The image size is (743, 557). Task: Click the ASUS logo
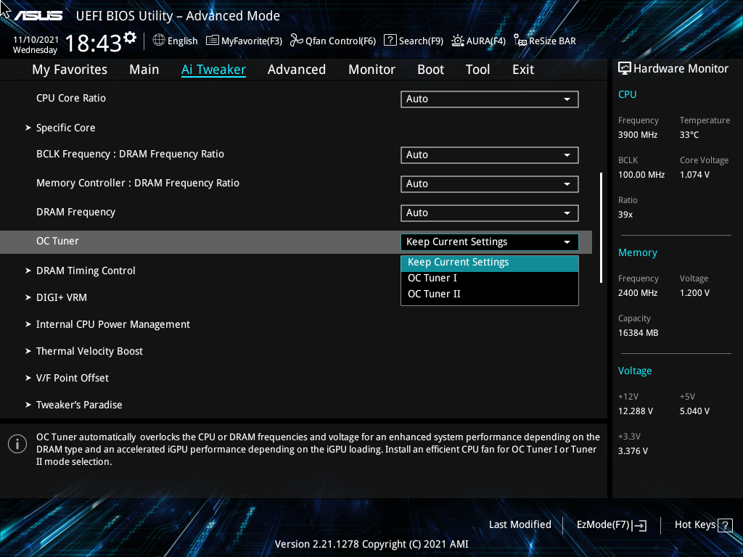tap(38, 15)
